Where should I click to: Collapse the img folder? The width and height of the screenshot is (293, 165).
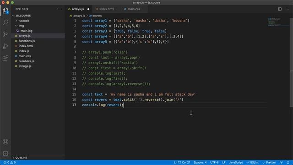[x=38, y=26]
